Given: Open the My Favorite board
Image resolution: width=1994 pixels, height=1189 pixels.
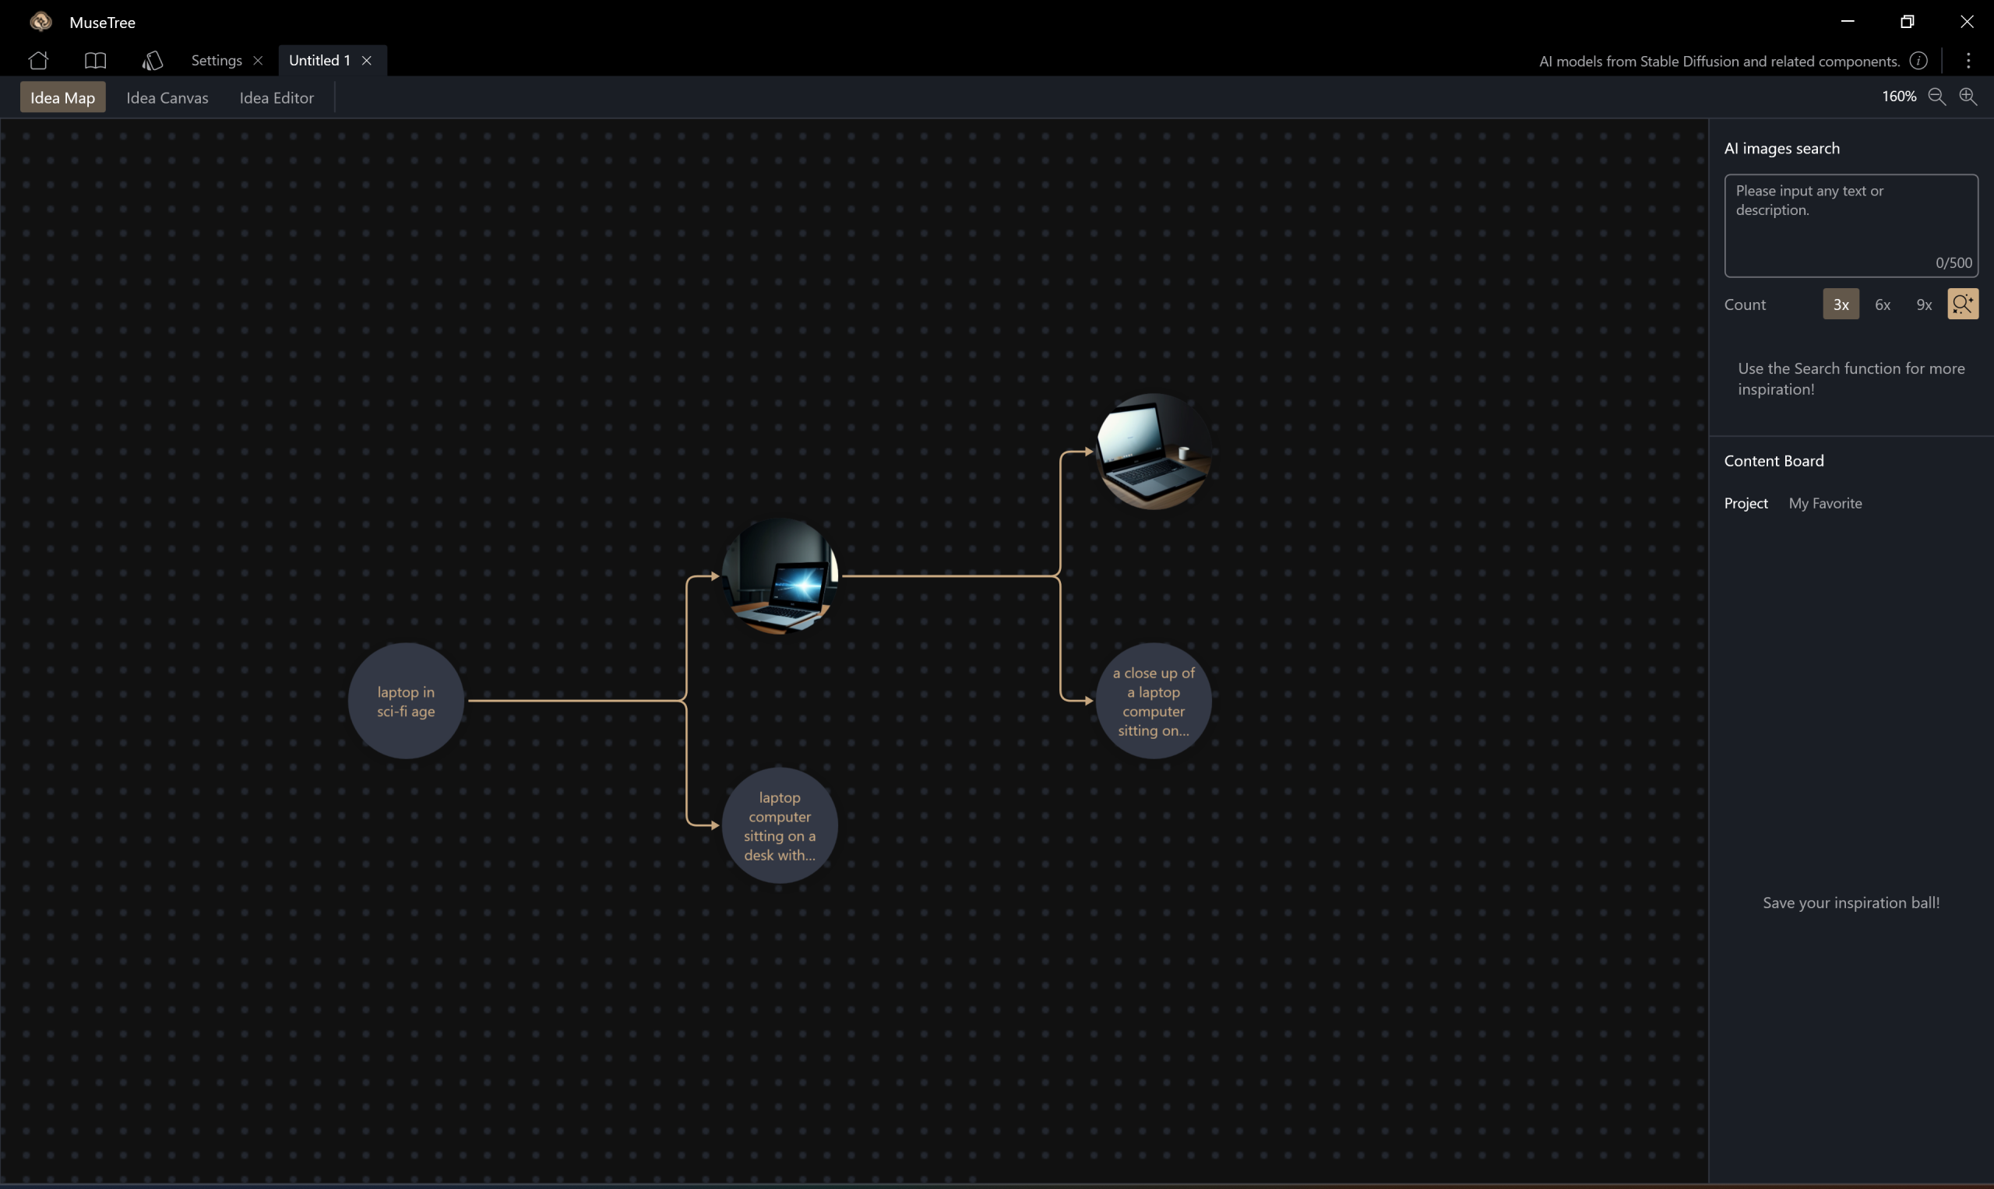Looking at the screenshot, I should [1825, 503].
